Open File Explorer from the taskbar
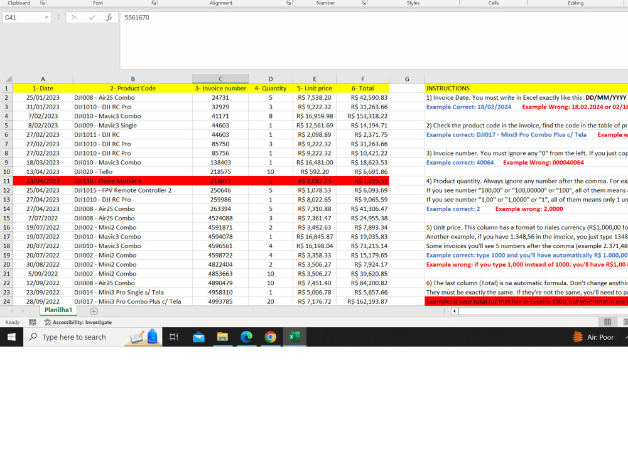 (222, 337)
